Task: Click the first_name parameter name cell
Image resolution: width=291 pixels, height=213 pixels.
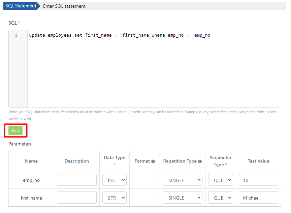Action: point(31,198)
